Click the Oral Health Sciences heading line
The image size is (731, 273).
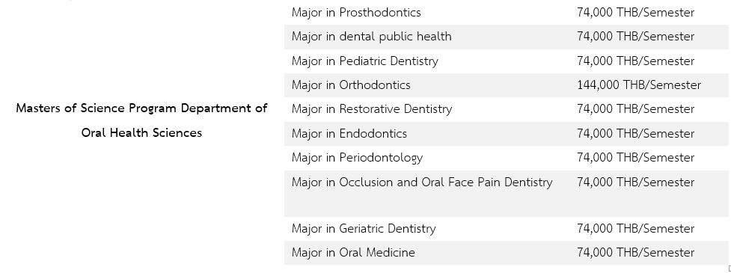[x=141, y=133]
